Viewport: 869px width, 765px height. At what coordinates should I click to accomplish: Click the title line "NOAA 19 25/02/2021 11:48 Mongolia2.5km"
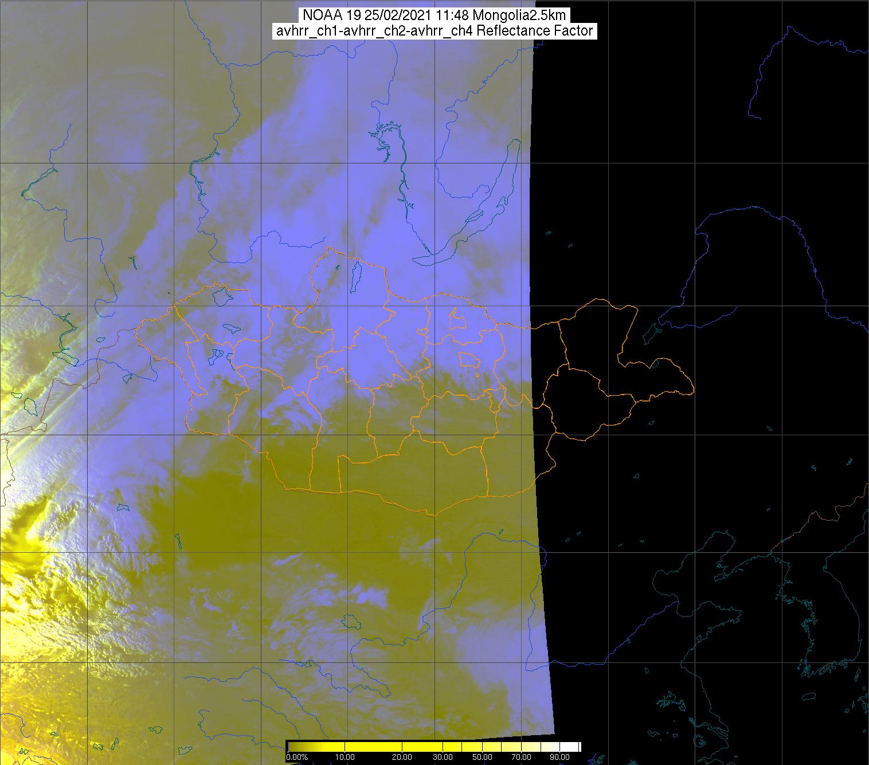[x=434, y=15]
